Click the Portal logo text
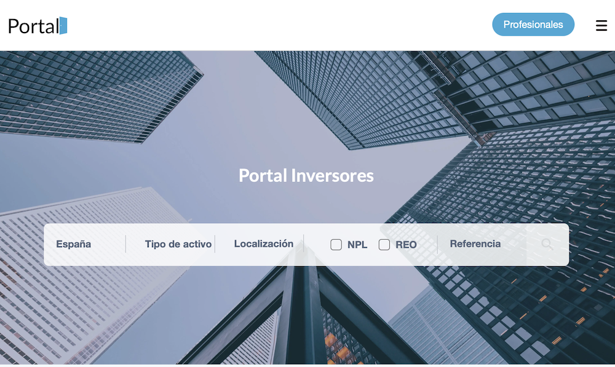The height and width of the screenshot is (367, 615). [x=33, y=26]
